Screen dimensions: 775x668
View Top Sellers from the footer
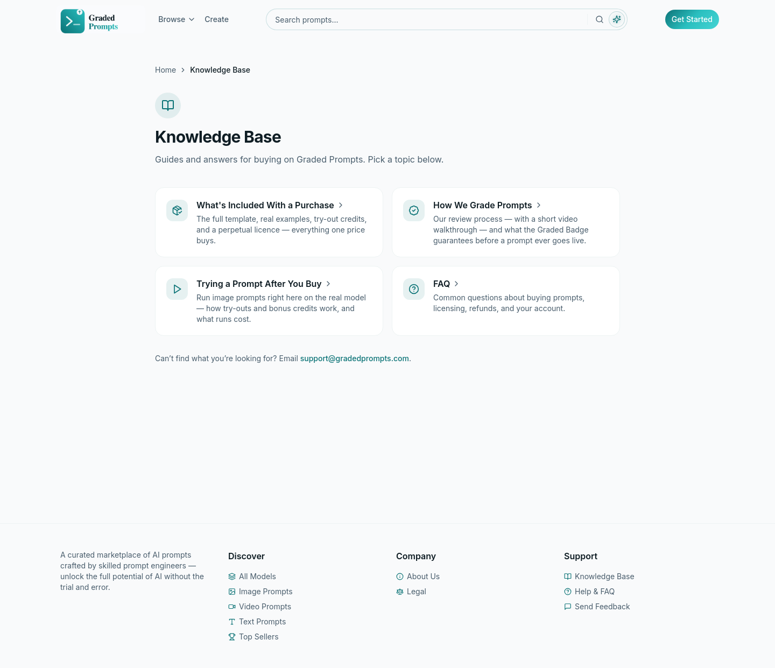tap(259, 637)
